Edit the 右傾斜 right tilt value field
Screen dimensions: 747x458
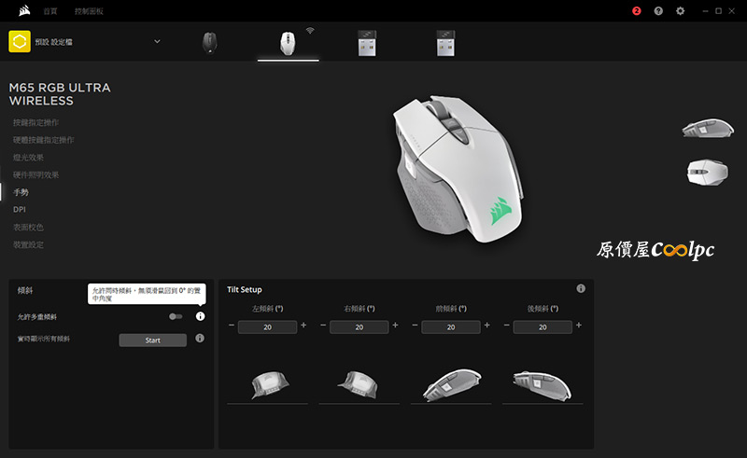click(x=359, y=327)
